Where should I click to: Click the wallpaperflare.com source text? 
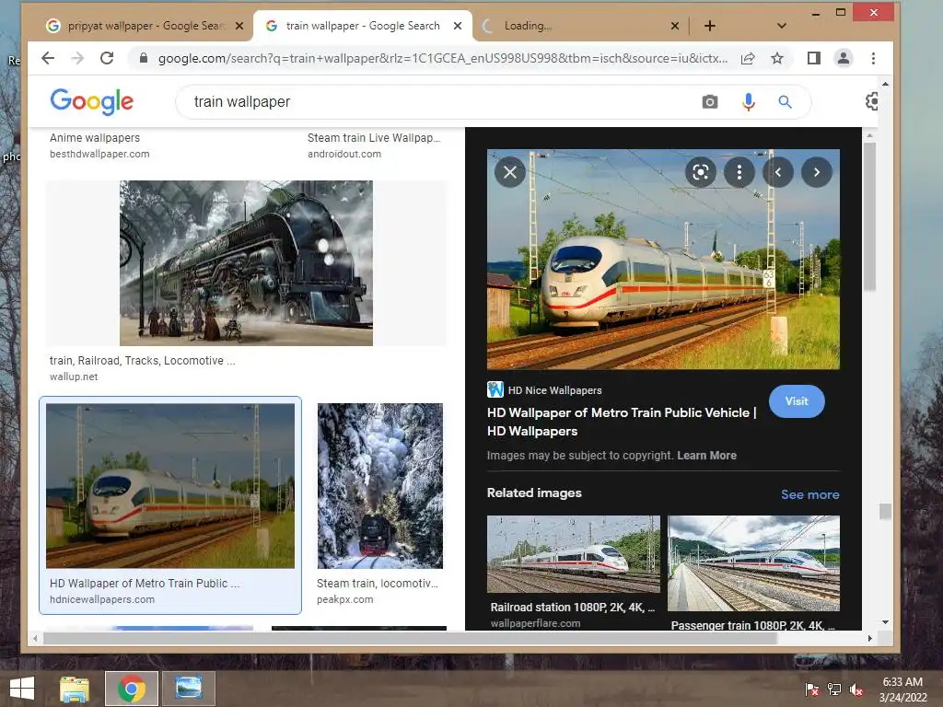[x=535, y=623]
